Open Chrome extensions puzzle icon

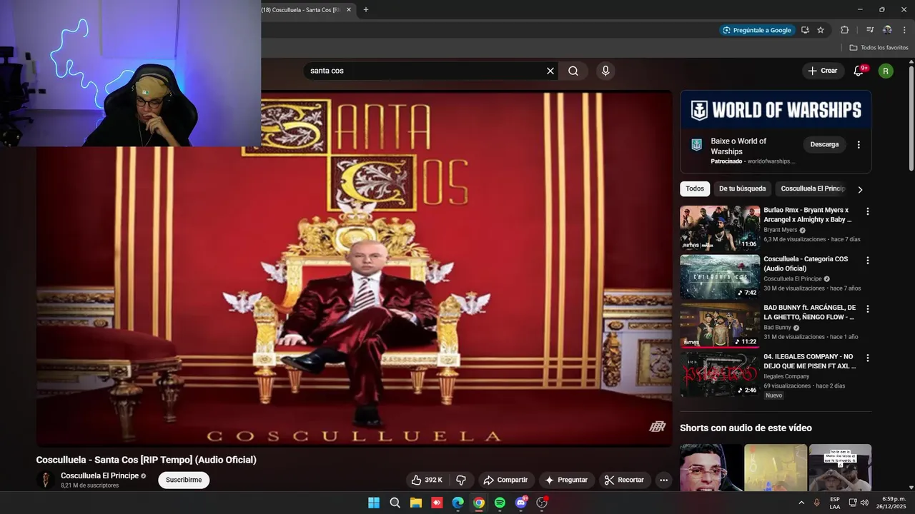[x=844, y=30]
